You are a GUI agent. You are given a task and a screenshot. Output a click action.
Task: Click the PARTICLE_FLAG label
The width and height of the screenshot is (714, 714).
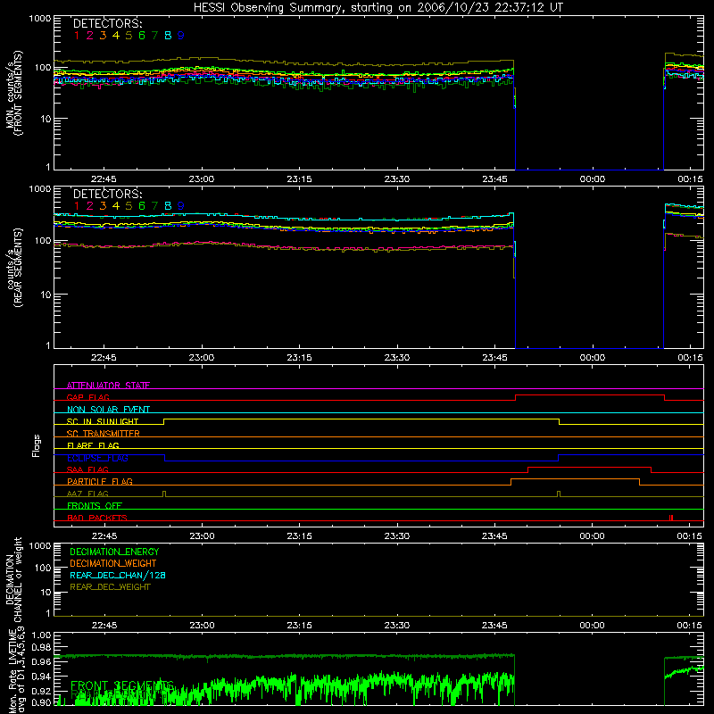coord(100,481)
